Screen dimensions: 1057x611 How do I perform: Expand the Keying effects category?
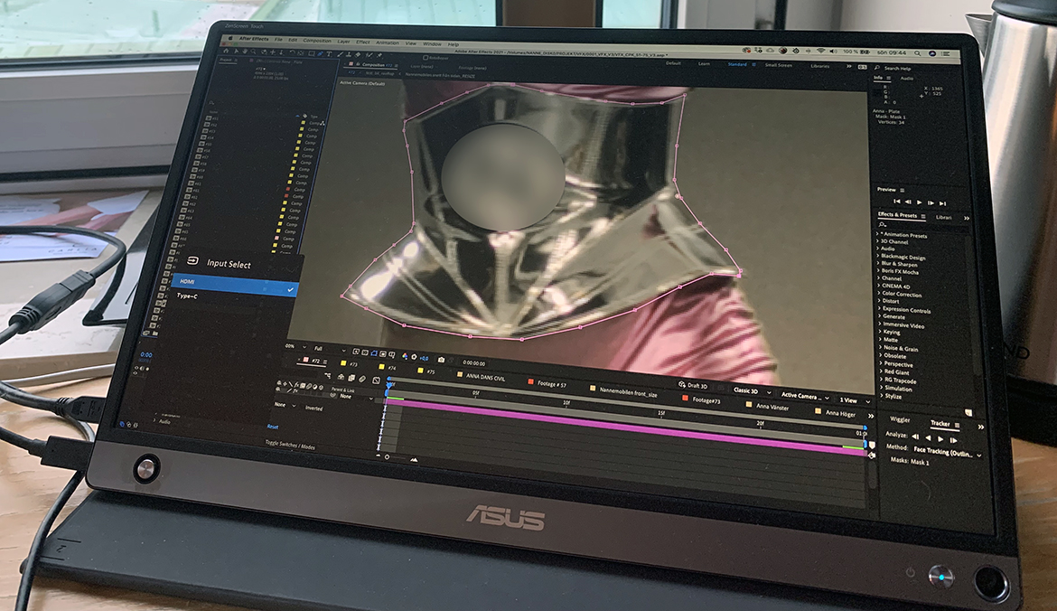891,333
